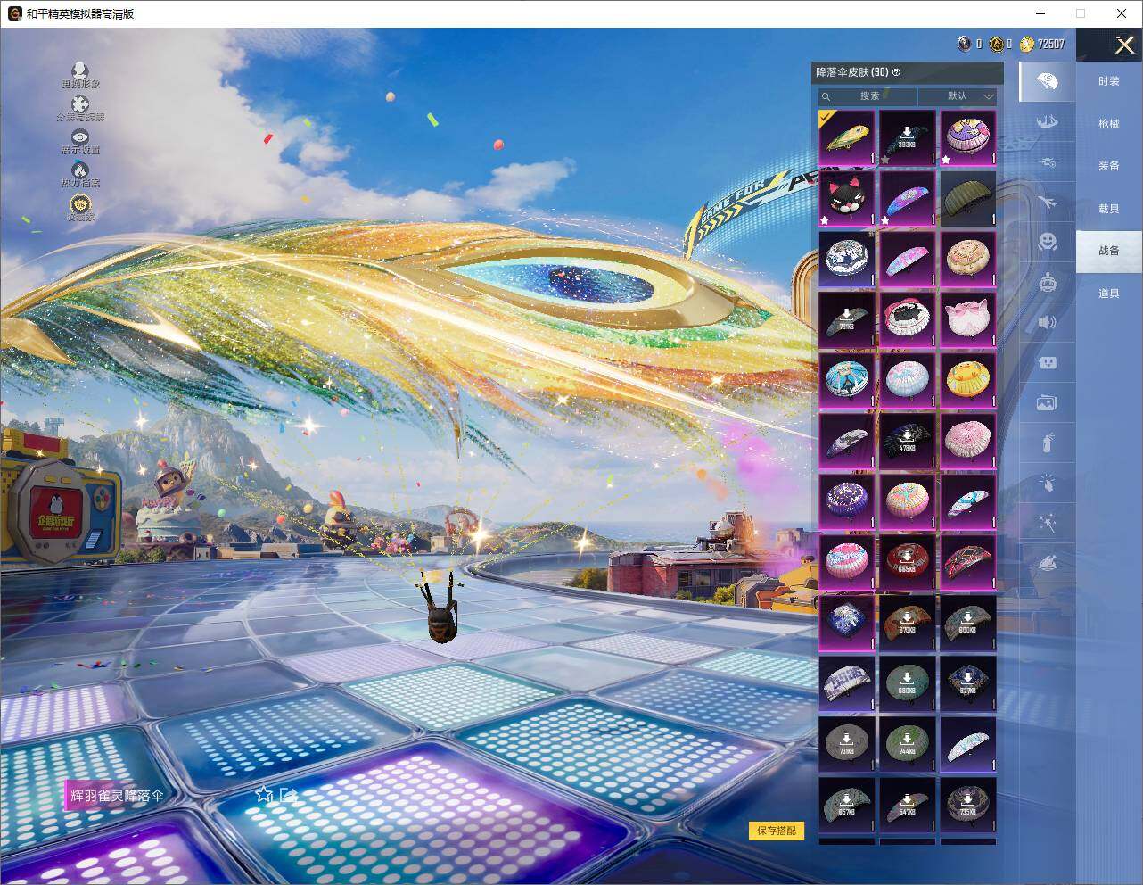Select the pink cat-ear parachute skin
Image resolution: width=1143 pixels, height=885 pixels.
(x=968, y=319)
